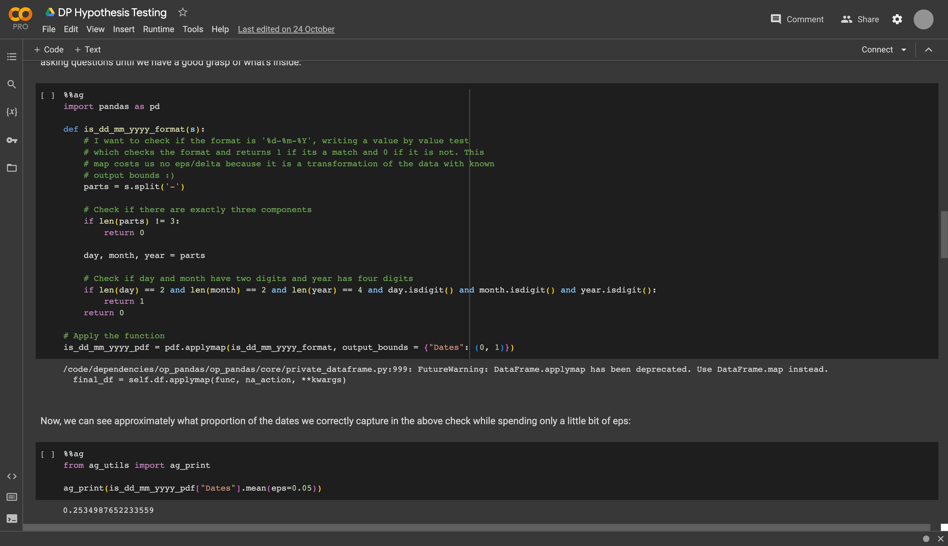Open the command palette icon

click(12, 497)
